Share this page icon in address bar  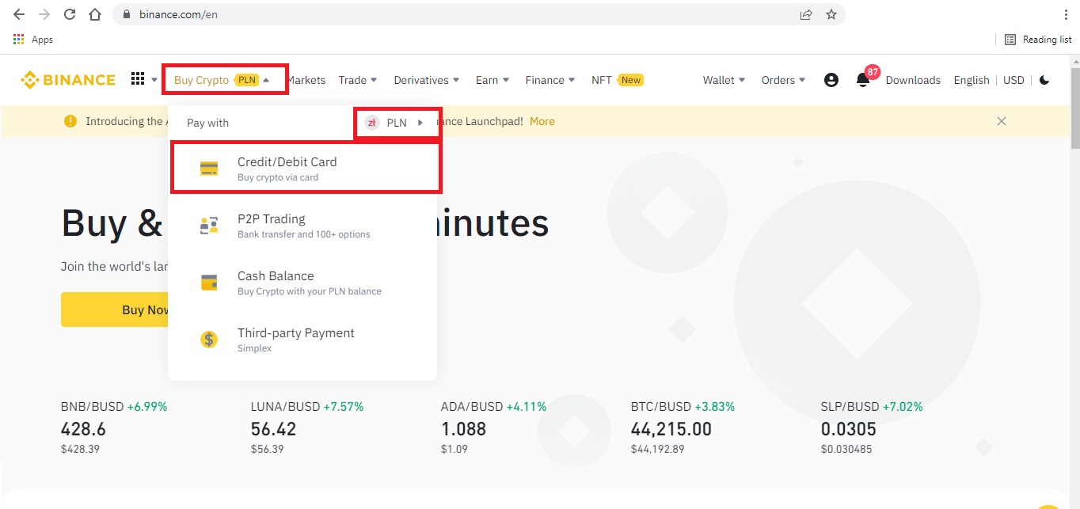coord(806,14)
